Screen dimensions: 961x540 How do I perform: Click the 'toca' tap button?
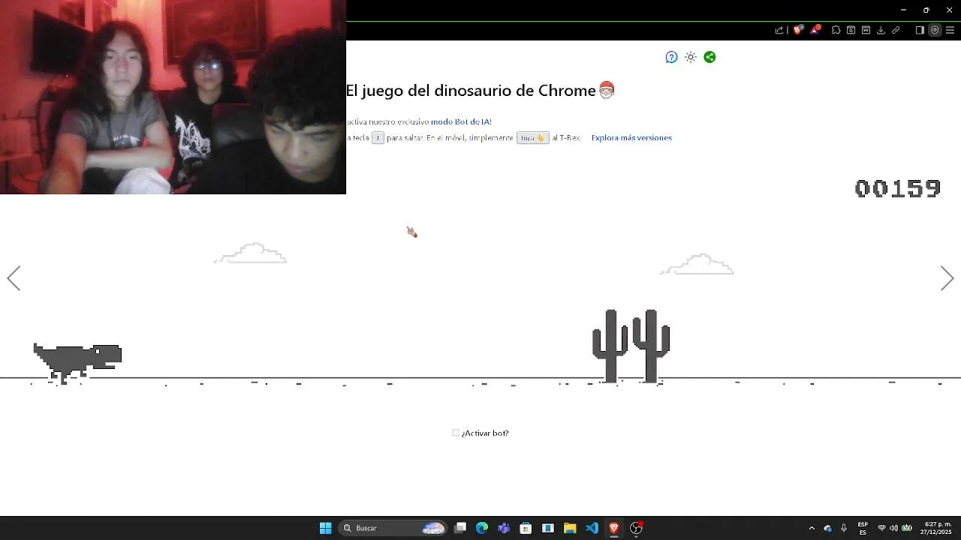pos(532,138)
